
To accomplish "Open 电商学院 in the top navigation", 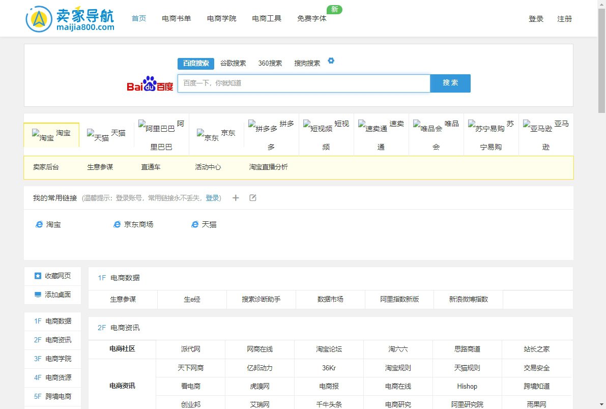I will 221,18.
